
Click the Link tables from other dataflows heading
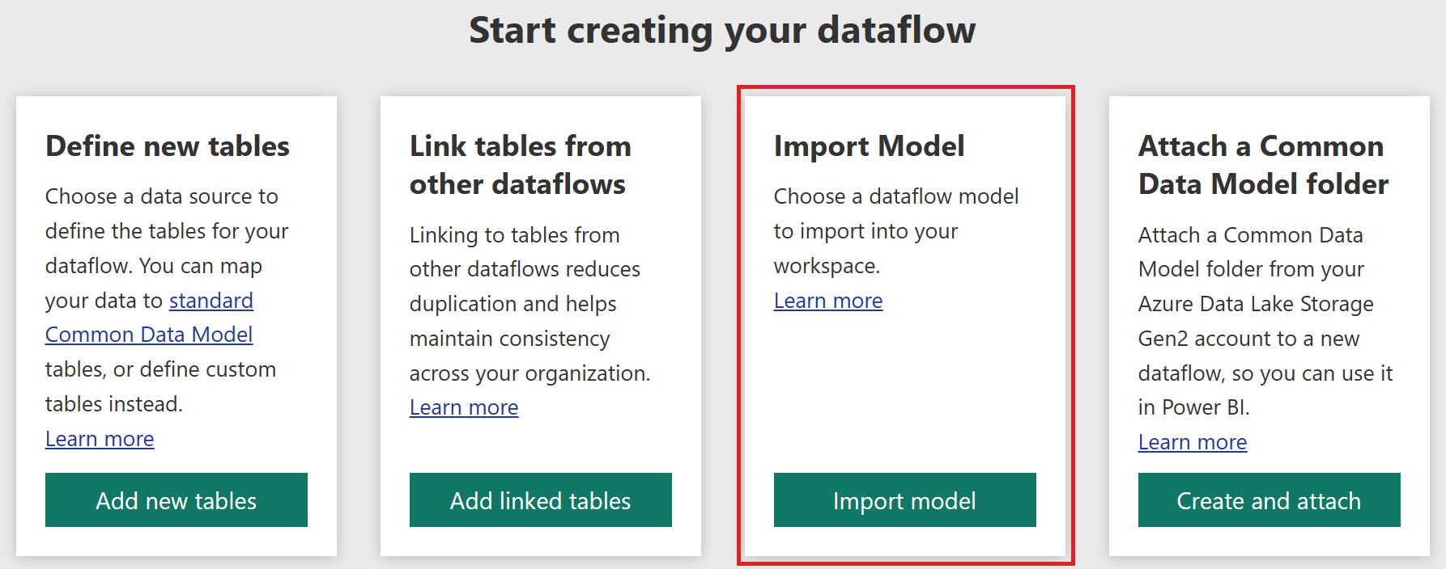click(x=521, y=165)
